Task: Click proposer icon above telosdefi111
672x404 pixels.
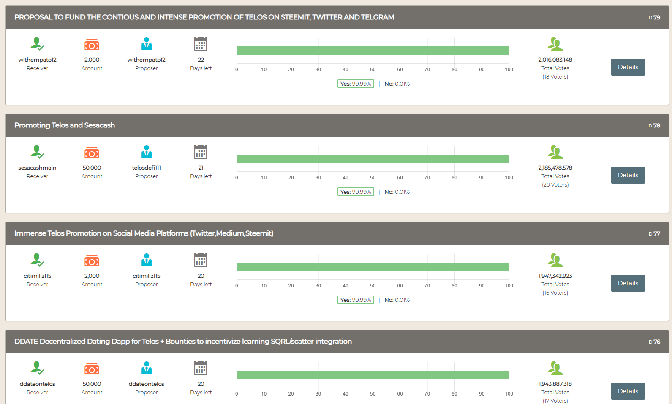Action: (x=147, y=152)
